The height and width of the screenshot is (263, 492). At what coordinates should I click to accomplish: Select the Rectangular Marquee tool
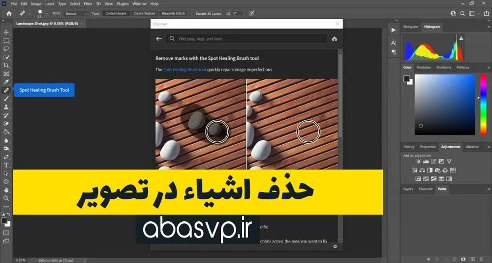click(x=6, y=41)
